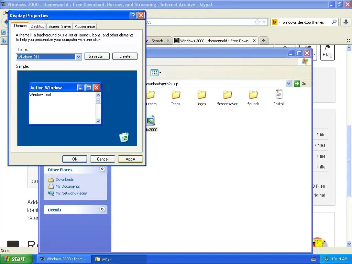The image size is (352, 264).
Task: Click the Delete theme button
Action: (x=125, y=56)
